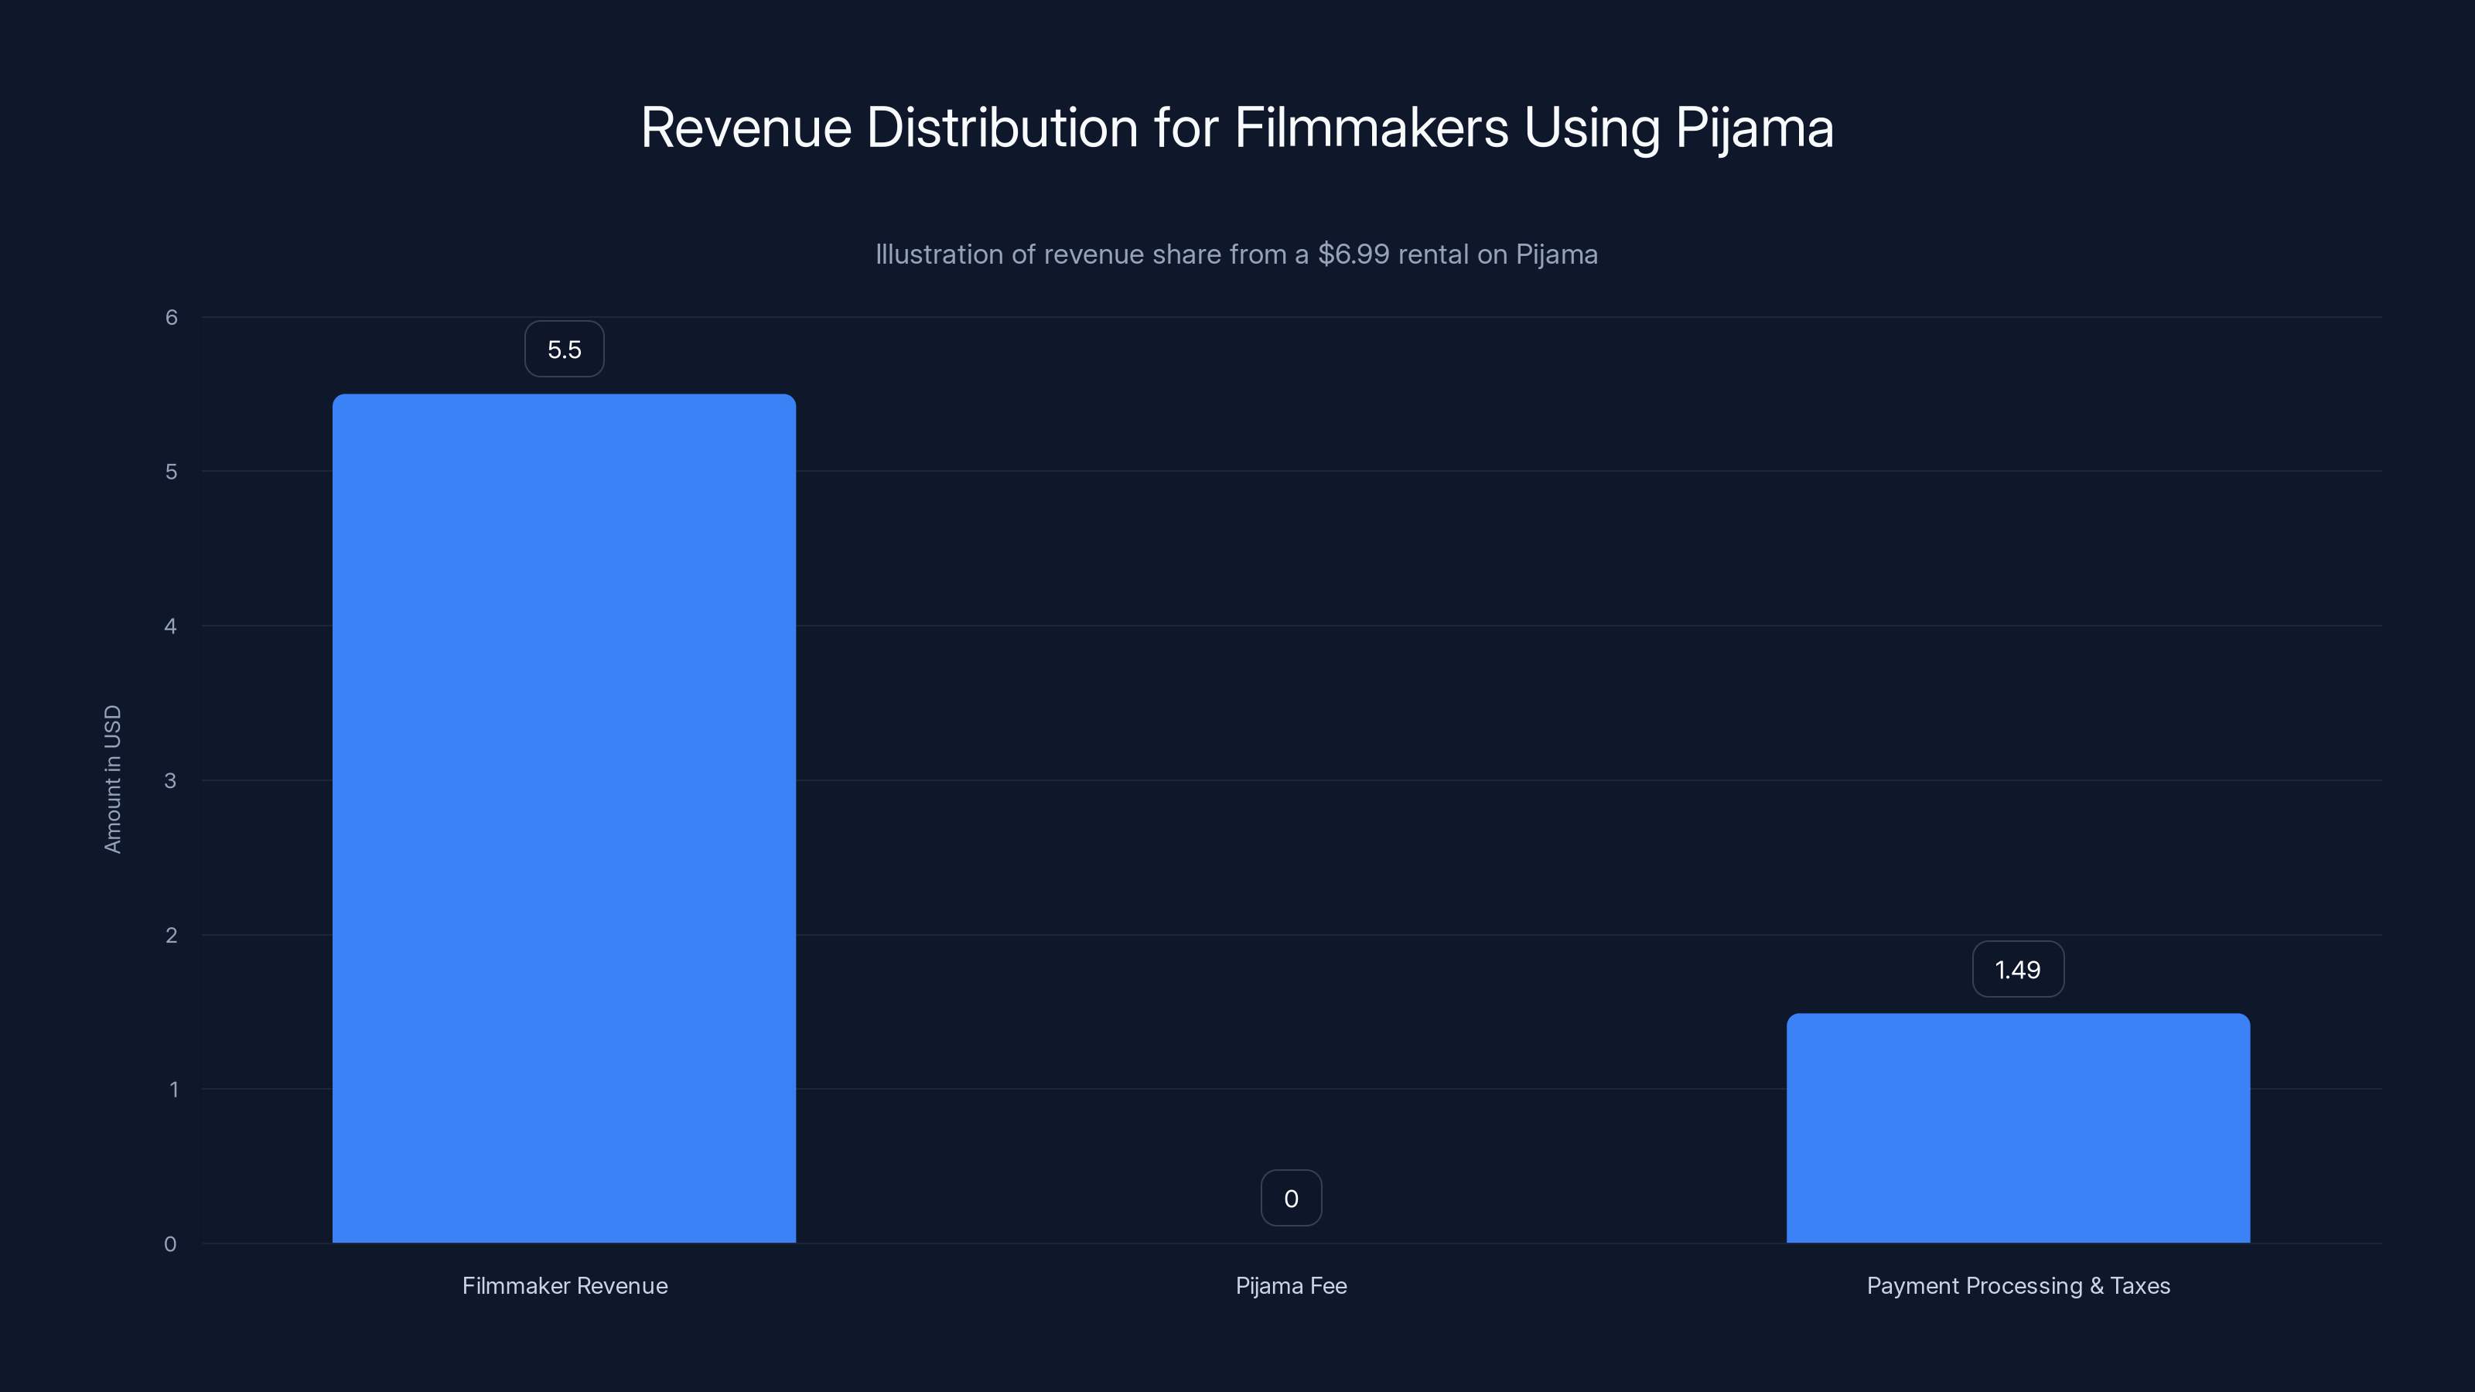
Task: Select the 1.49 value label badge
Action: pos(2018,968)
